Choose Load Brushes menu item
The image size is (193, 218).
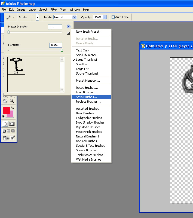coord(91,92)
